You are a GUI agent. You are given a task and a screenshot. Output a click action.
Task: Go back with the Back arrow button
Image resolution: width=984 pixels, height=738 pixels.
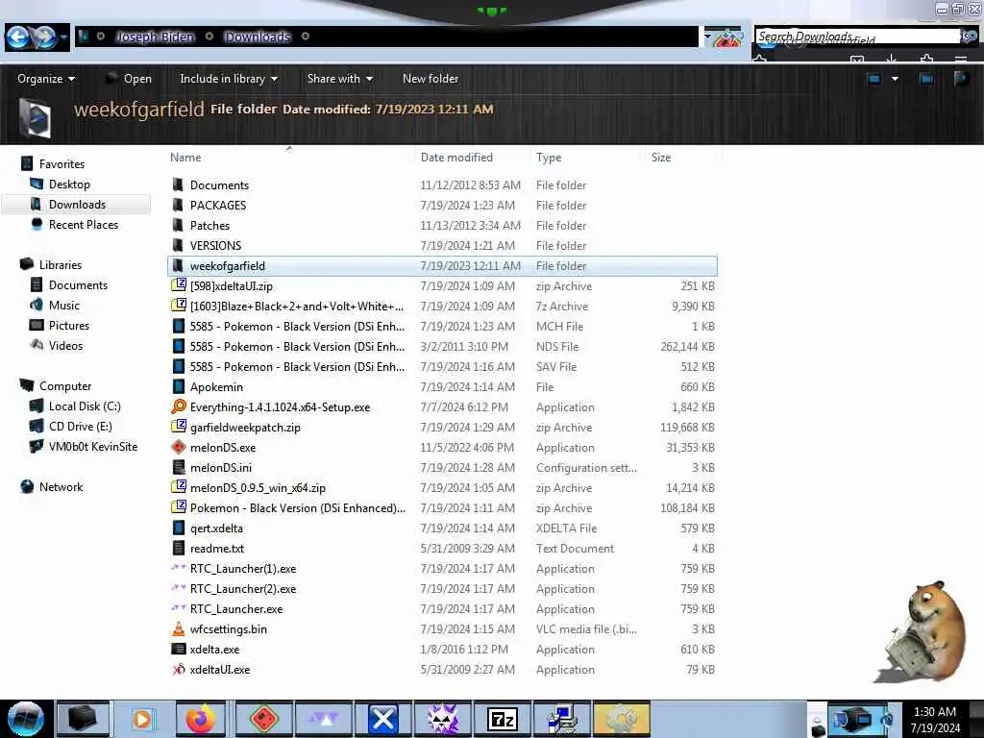17,37
